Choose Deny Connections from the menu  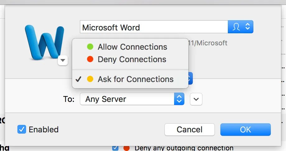[130, 59]
